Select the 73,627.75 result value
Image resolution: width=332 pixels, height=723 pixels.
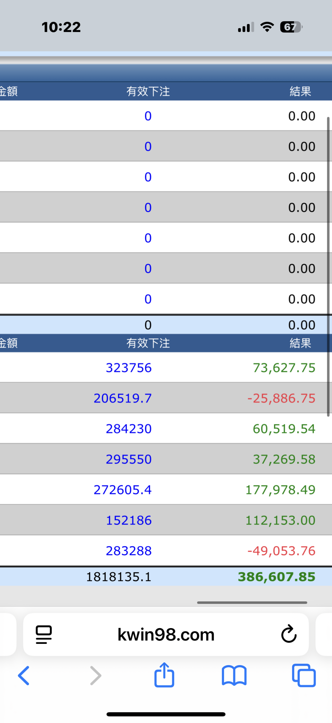pos(284,368)
